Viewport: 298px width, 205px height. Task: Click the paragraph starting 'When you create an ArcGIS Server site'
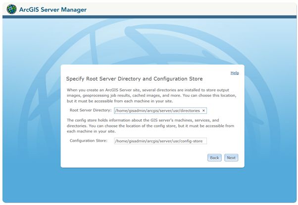coord(151,95)
